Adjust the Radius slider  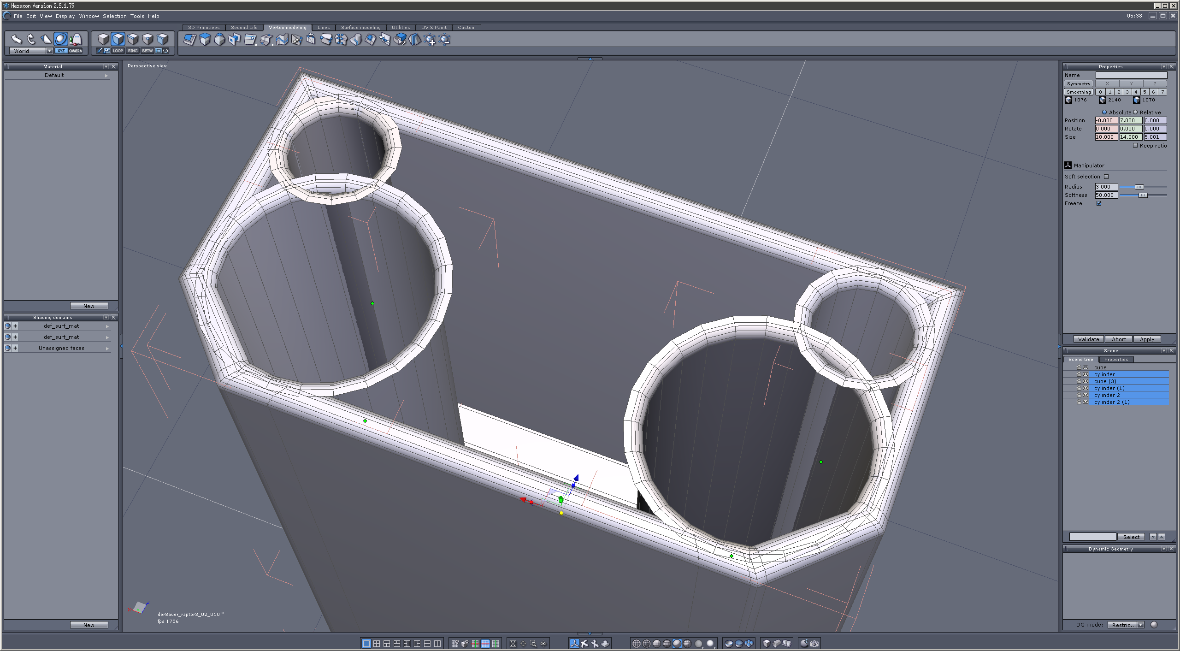(1139, 187)
